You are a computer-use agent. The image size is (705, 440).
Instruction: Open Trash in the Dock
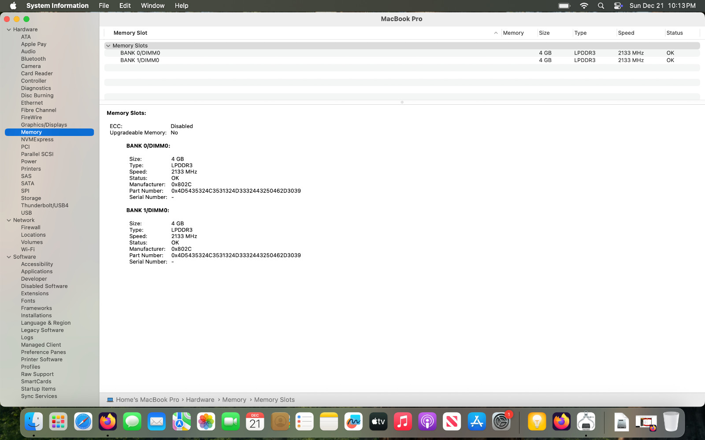671,422
